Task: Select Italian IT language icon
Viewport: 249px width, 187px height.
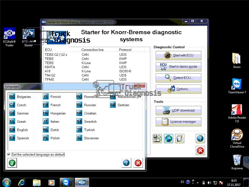Action: tap(46, 121)
